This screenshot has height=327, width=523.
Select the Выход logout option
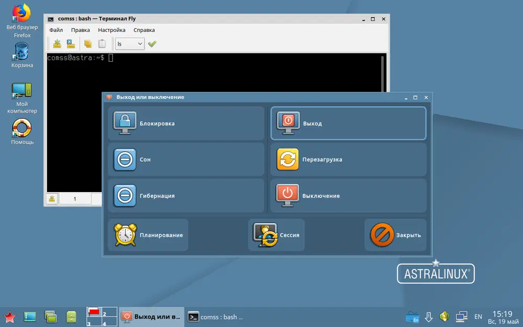click(x=348, y=123)
